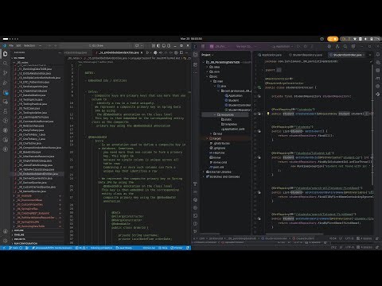The height and width of the screenshot is (286, 382).
Task: Split the VS Code editor to the right
Action: [181, 52]
